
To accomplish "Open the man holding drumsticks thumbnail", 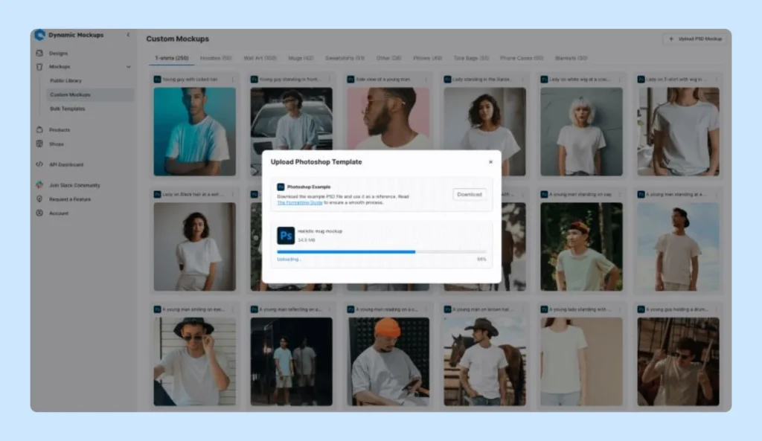I will pos(678,362).
